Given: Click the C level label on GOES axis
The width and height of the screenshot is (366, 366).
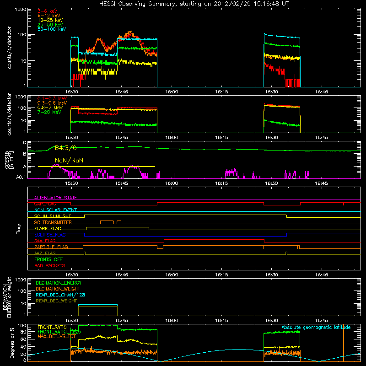Looking at the screenshot, I should tap(25, 143).
